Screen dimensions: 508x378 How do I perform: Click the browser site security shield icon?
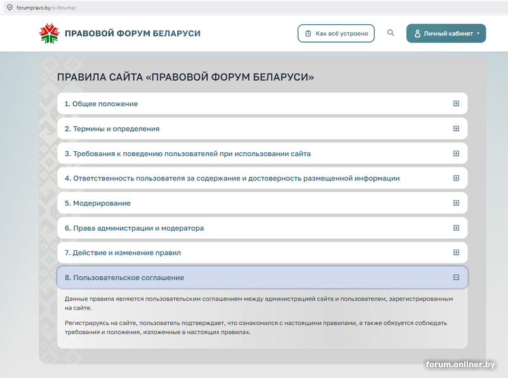10,7
